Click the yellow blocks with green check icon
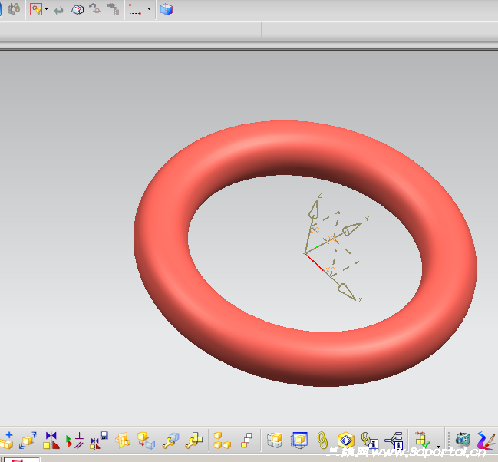The width and height of the screenshot is (498, 462). tap(422, 441)
